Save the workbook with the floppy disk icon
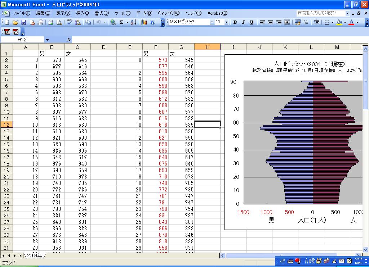The width and height of the screenshot is (369, 267). click(x=24, y=22)
